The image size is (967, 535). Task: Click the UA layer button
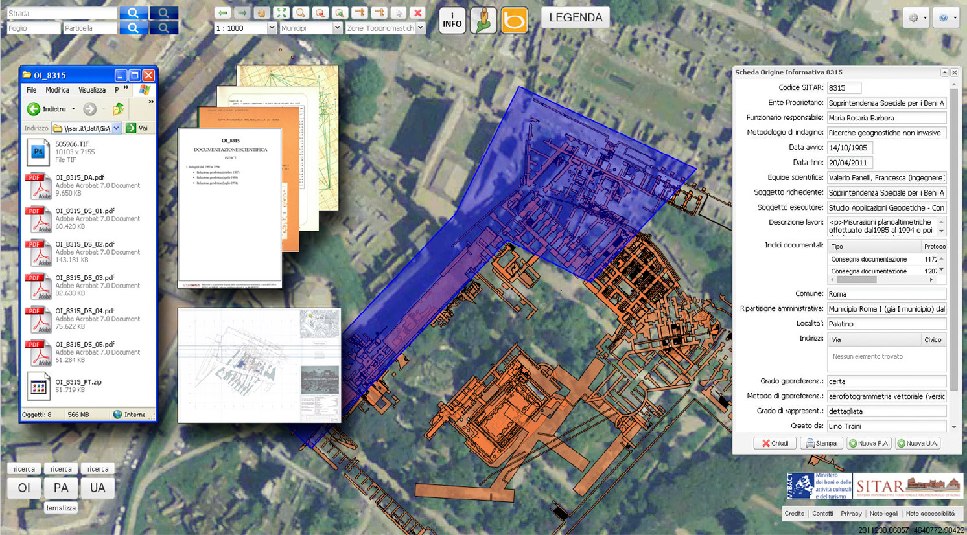click(x=98, y=488)
